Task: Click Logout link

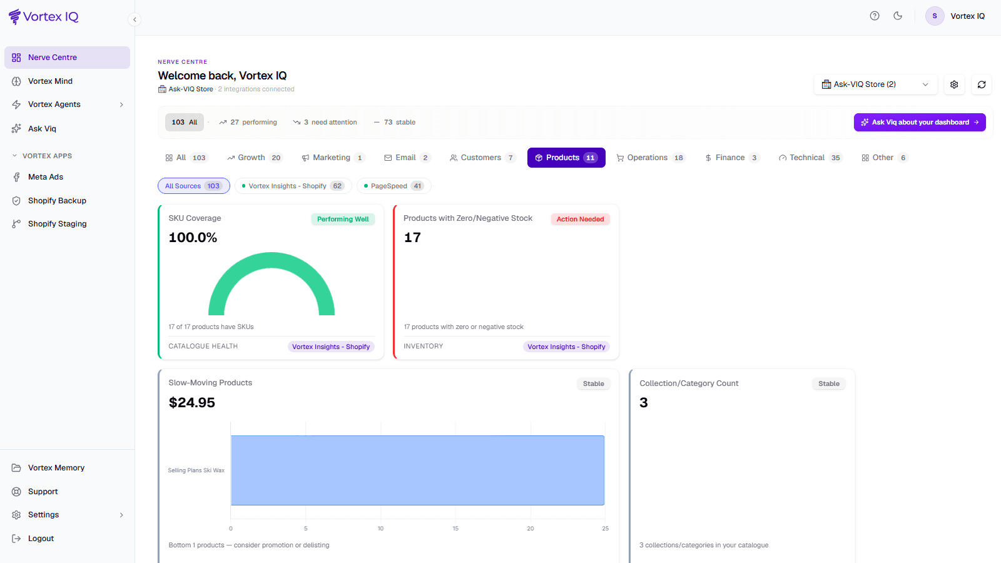Action: point(67,539)
